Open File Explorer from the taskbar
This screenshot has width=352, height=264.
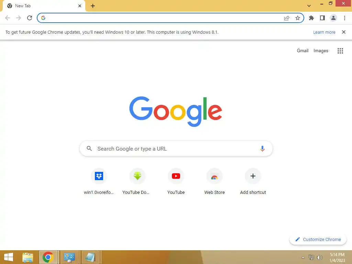click(28, 257)
